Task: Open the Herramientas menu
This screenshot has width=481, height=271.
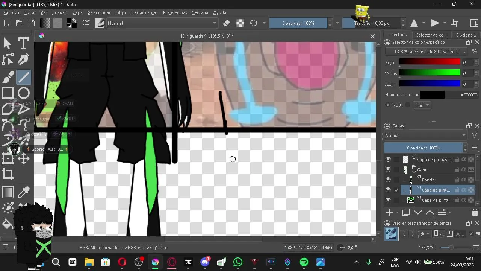Action: (144, 12)
